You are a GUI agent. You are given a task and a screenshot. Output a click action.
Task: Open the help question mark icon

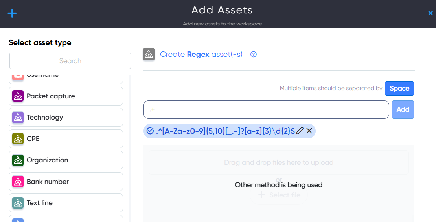click(x=253, y=55)
